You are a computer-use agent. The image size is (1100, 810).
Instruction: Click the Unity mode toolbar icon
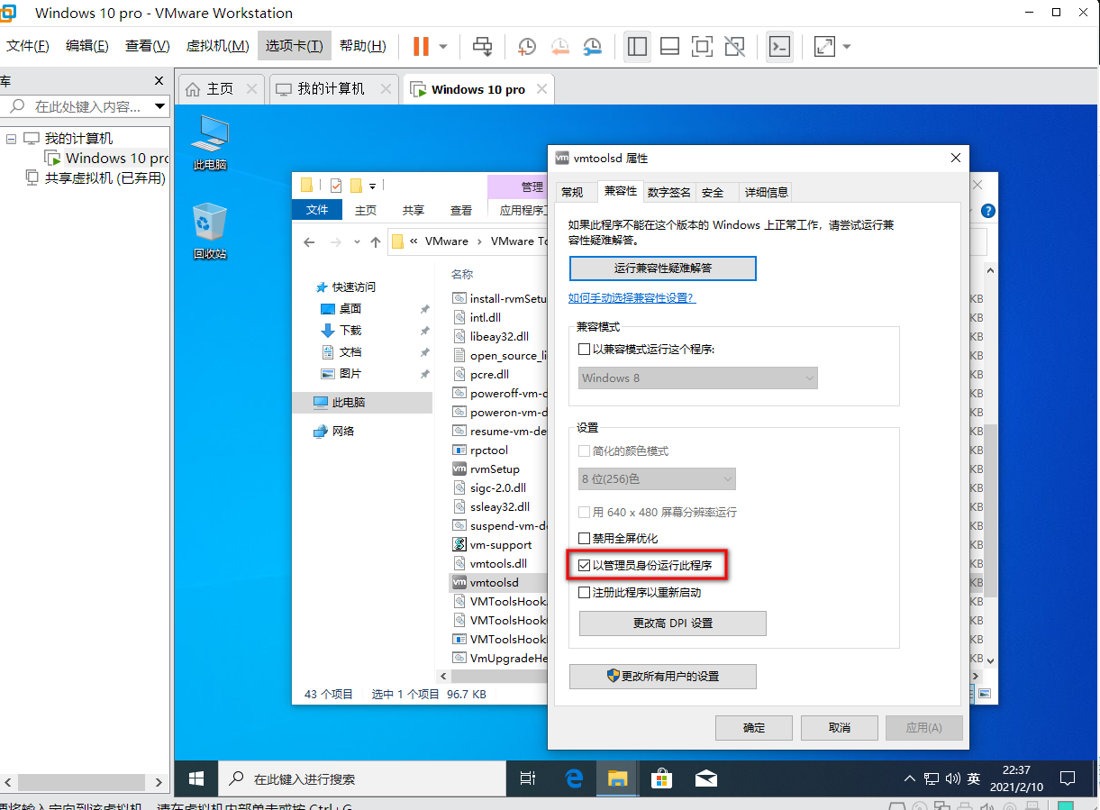tap(734, 46)
